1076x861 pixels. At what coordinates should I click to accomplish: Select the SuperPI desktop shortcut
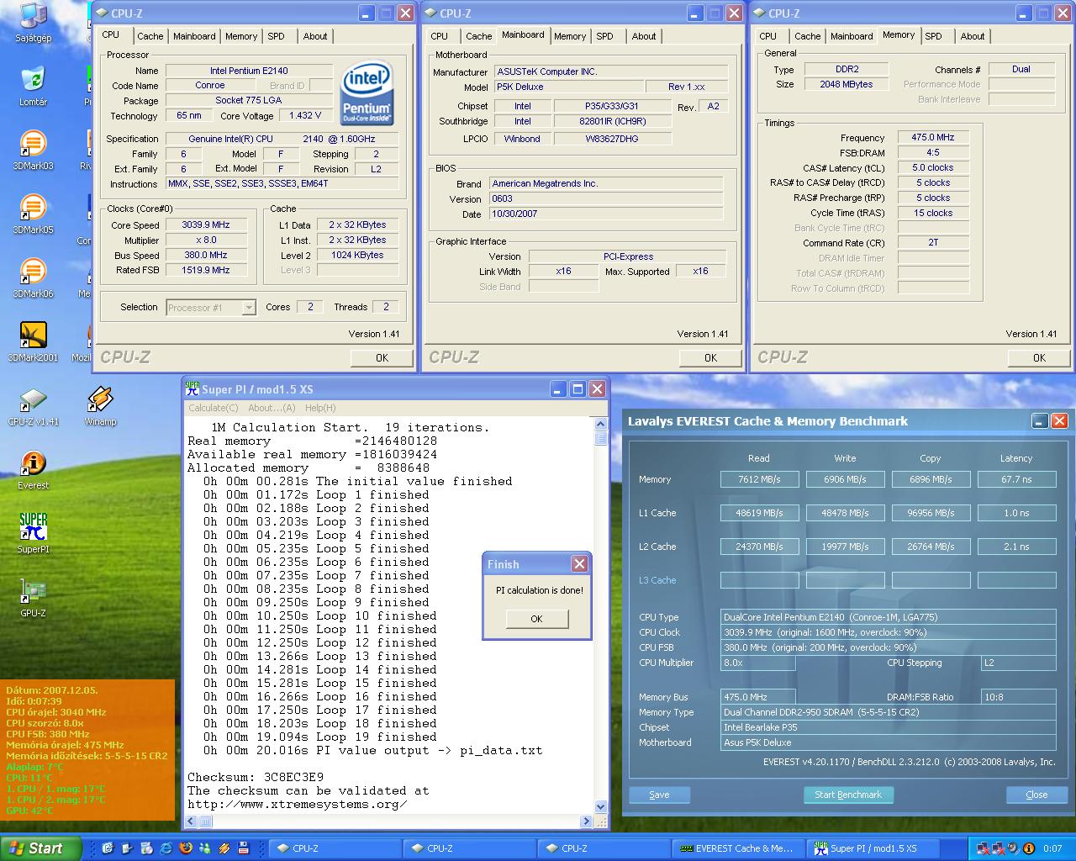coord(33,533)
